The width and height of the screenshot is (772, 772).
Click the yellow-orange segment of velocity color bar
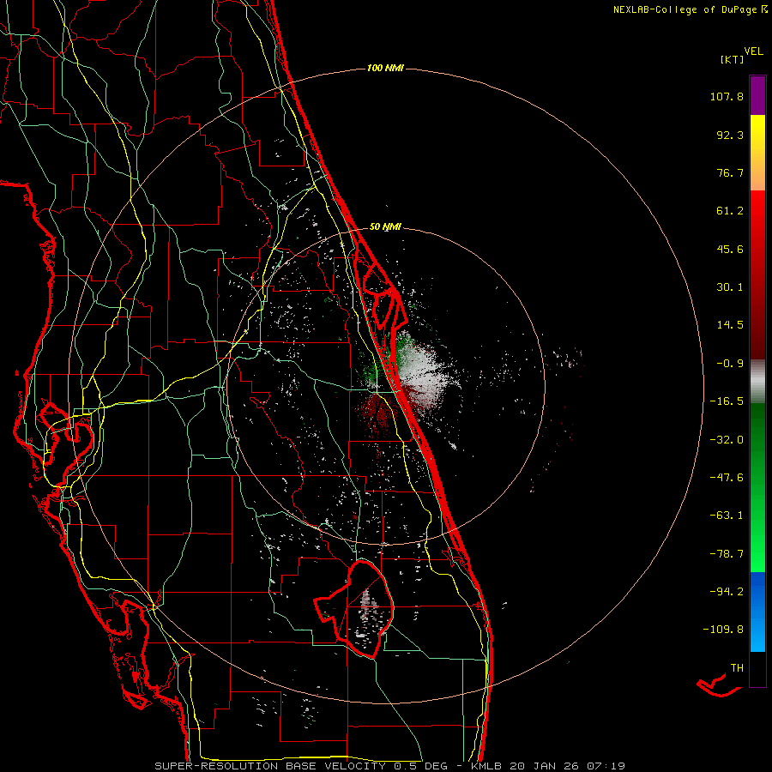[x=757, y=153]
